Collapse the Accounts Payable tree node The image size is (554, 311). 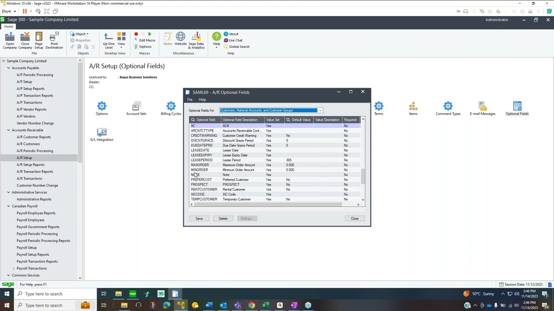tap(8, 68)
